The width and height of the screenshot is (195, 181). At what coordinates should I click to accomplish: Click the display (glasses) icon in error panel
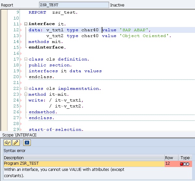(x=7, y=143)
